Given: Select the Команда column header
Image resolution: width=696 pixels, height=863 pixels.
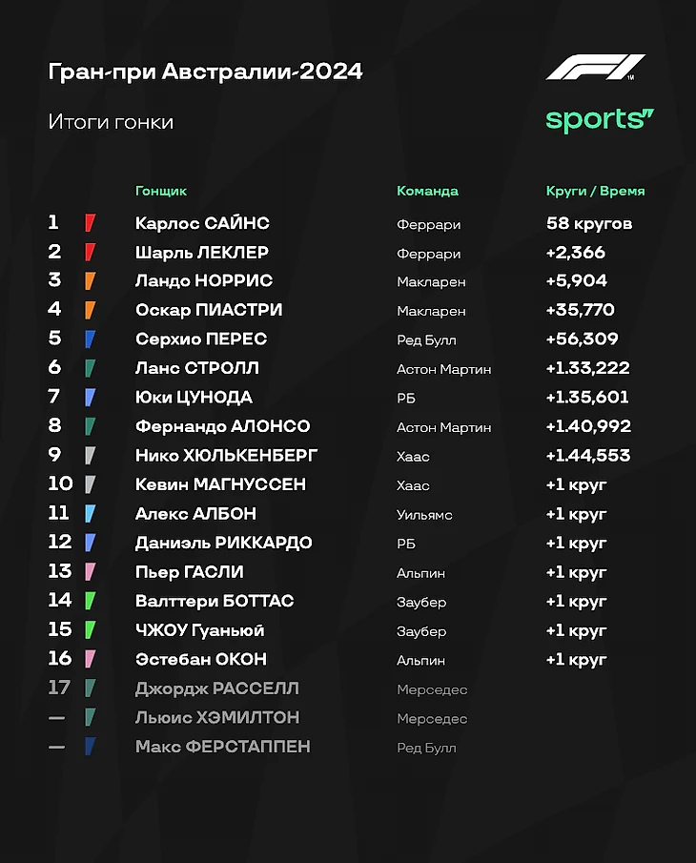Looking at the screenshot, I should [x=427, y=191].
